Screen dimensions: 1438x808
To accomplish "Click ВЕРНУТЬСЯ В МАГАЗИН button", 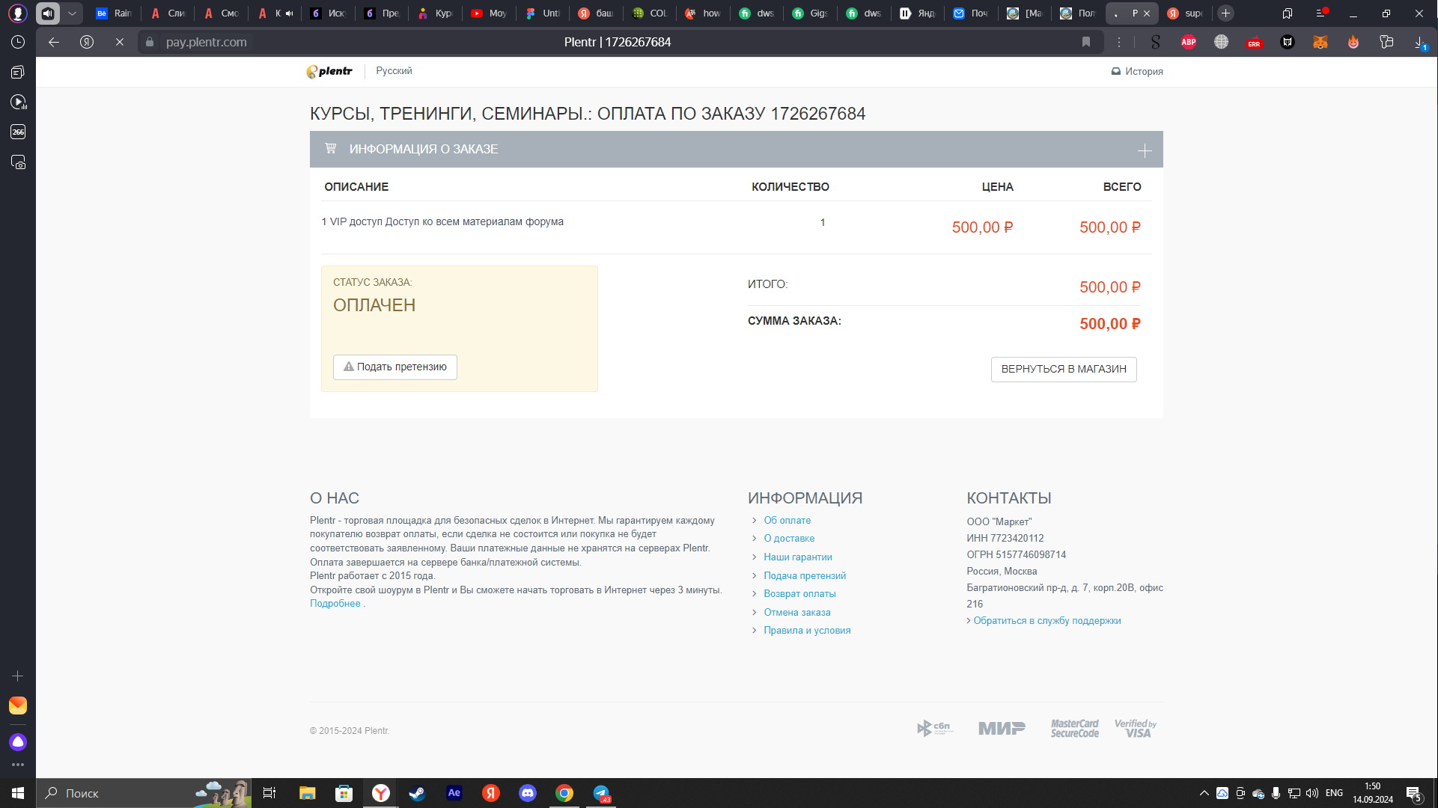I will [1064, 369].
